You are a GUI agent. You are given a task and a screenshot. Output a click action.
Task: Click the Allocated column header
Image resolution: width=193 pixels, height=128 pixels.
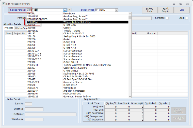(x=147, y=33)
